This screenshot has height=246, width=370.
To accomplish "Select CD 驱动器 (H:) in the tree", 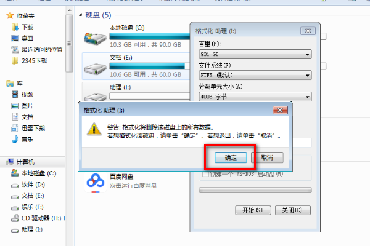I will coord(38,218).
